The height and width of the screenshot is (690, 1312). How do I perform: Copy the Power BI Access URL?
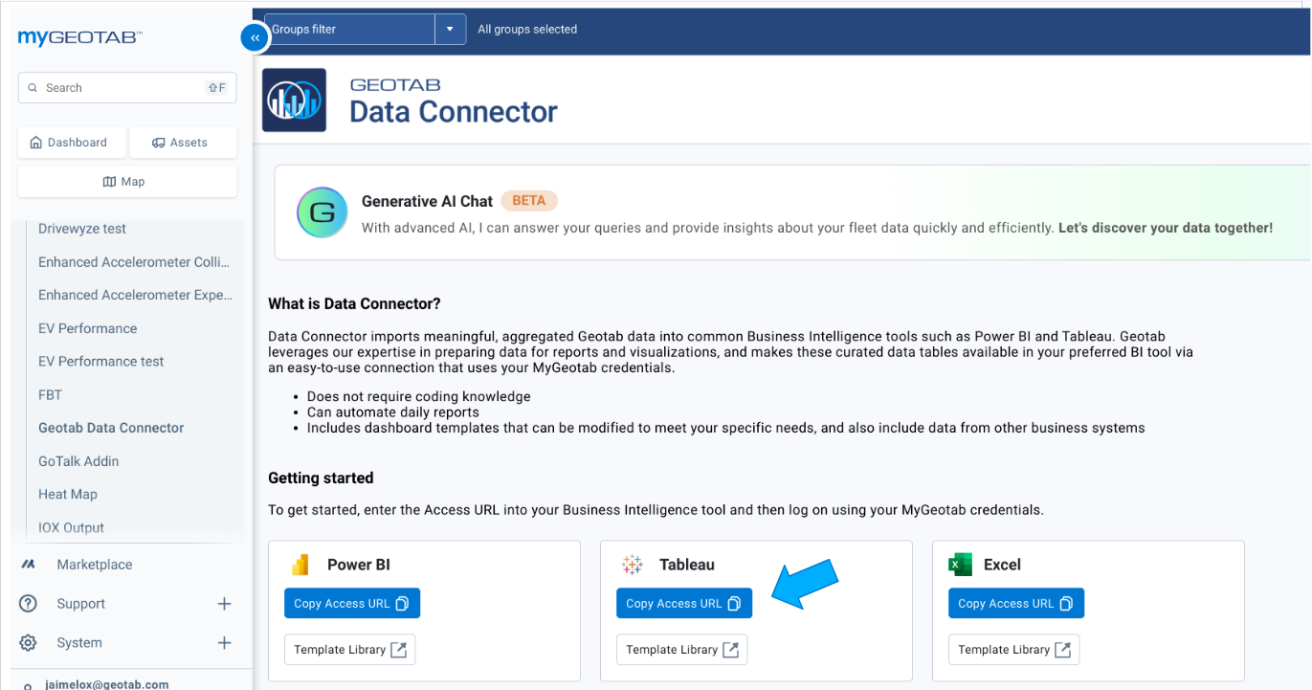351,603
